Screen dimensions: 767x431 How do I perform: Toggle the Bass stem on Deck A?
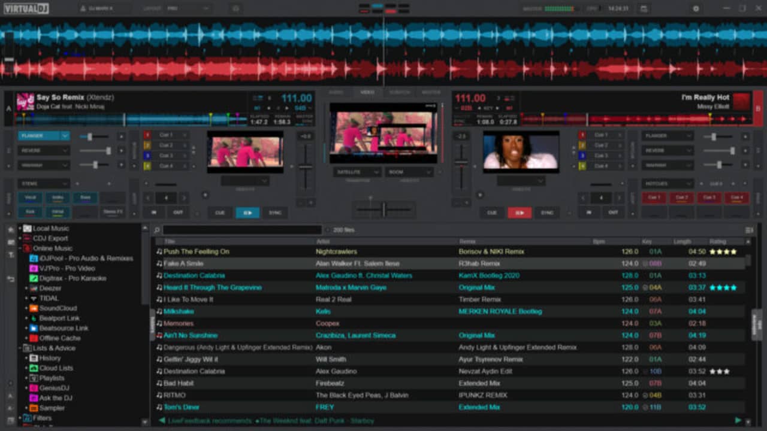pyautogui.click(x=84, y=198)
